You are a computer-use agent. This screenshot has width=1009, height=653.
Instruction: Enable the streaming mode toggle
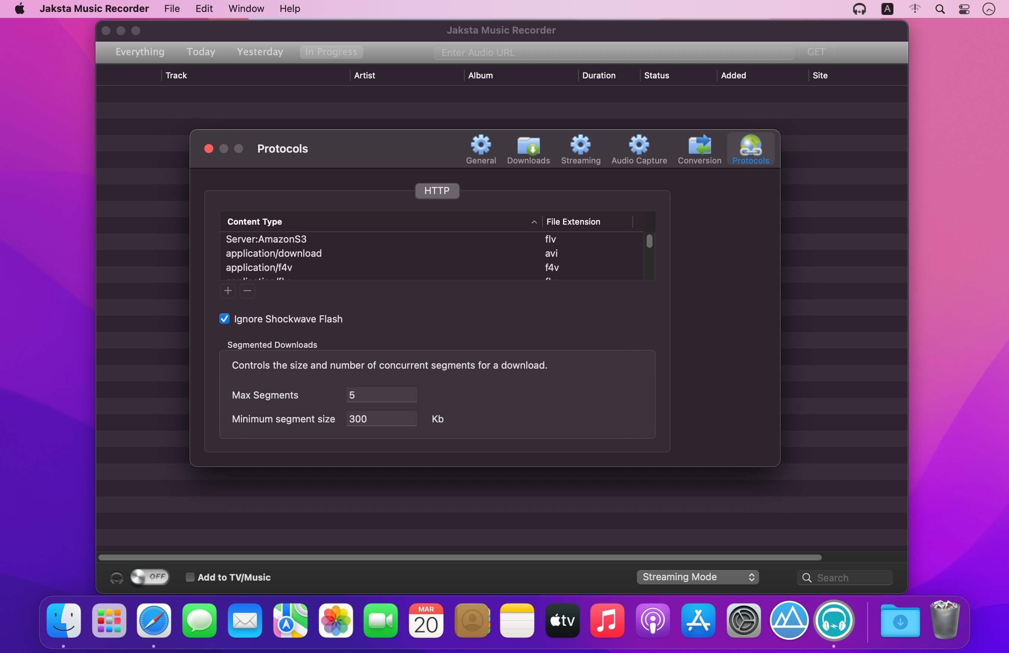tap(148, 577)
